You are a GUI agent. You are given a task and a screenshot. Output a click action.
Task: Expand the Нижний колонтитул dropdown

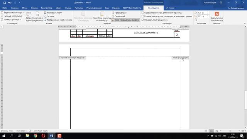click(12, 16)
